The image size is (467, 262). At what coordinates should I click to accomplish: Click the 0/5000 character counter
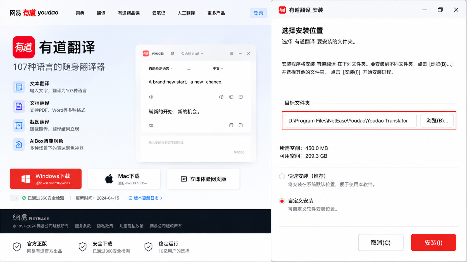coord(239,152)
